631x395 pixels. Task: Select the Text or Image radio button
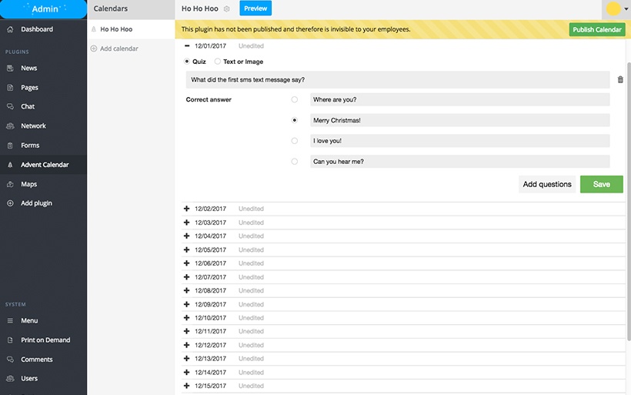tap(217, 61)
